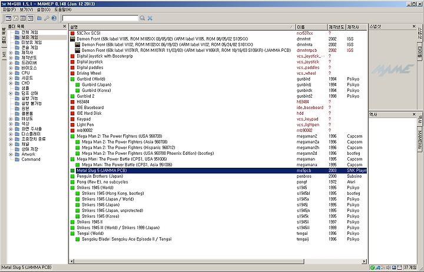The height and width of the screenshot is (272, 424).
Task: Click green icon of Tengai (World)
Action: [x=72, y=233]
